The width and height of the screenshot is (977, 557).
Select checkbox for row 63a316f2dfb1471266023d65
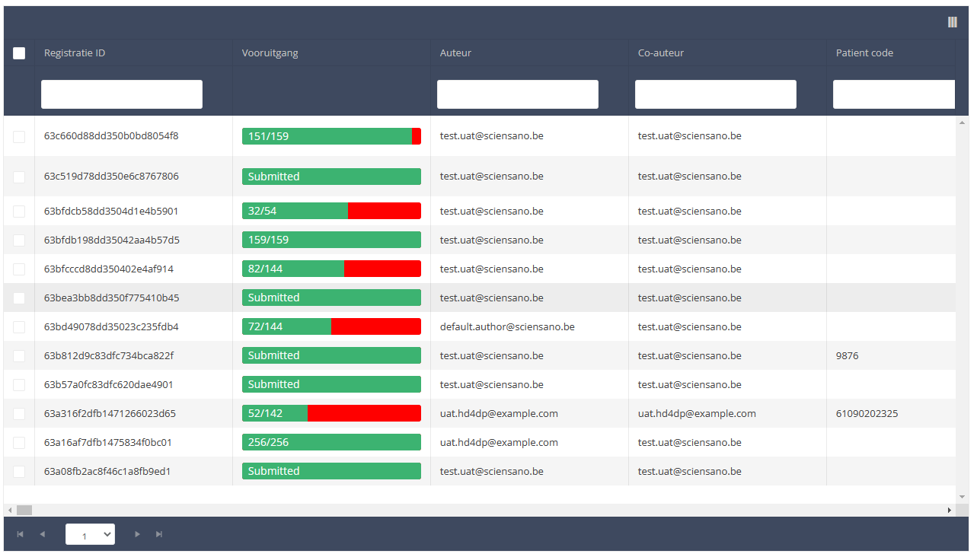pos(19,414)
